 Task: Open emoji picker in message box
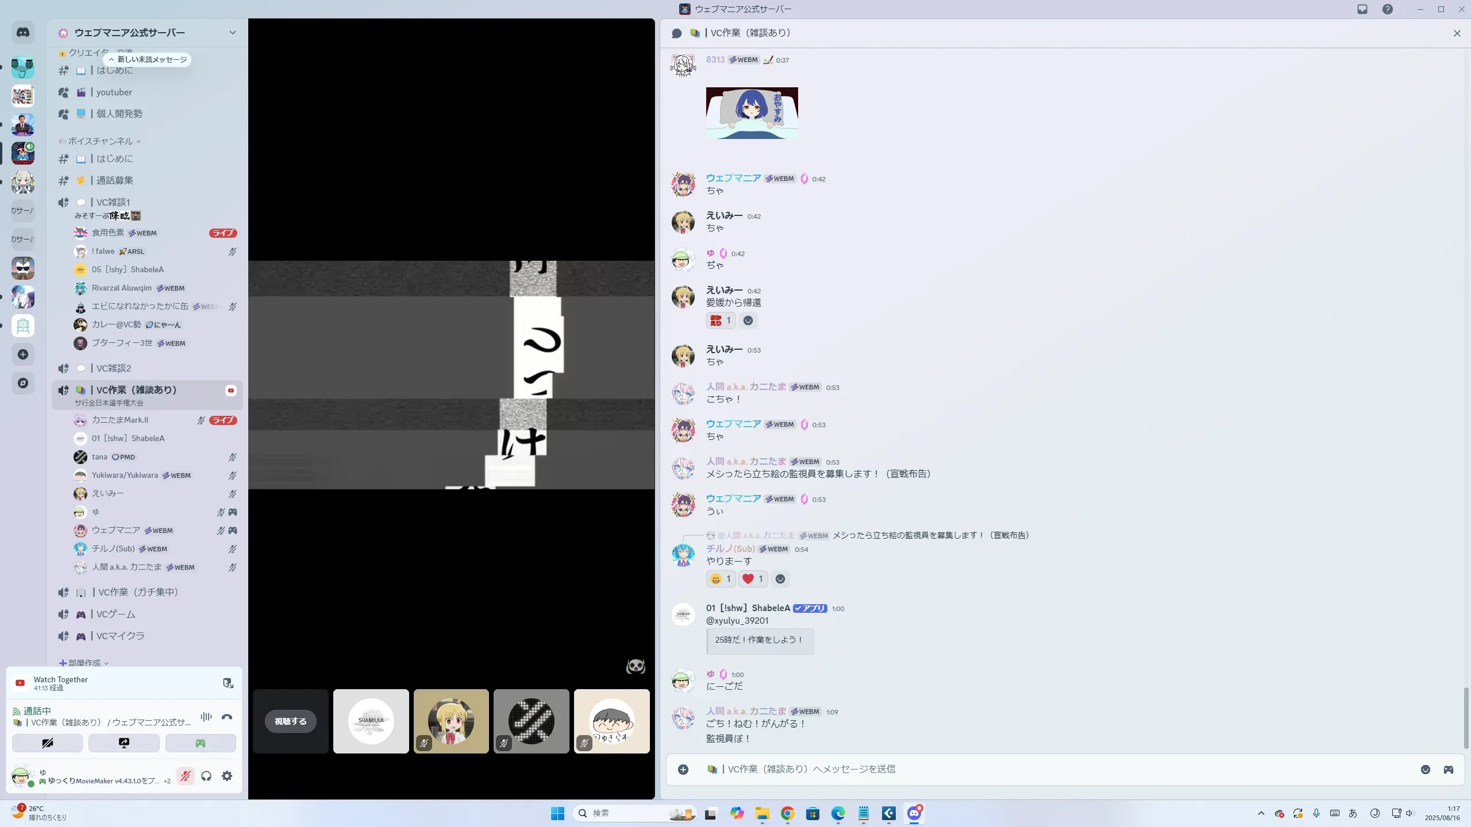[1426, 770]
